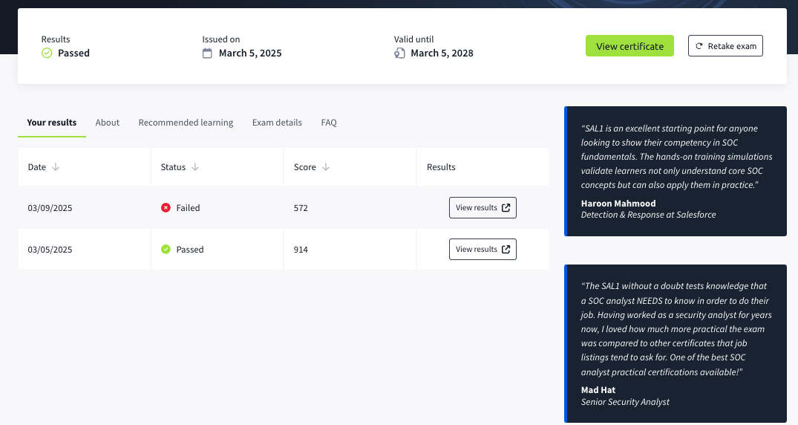This screenshot has width=798, height=425.
Task: Click the Valid until date March 5, 2028
Action: (x=442, y=53)
